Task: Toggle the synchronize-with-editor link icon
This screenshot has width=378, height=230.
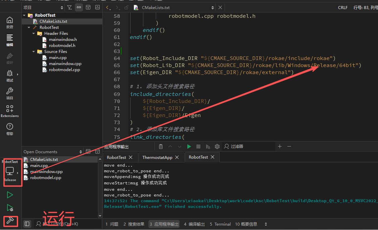Action: [79, 7]
